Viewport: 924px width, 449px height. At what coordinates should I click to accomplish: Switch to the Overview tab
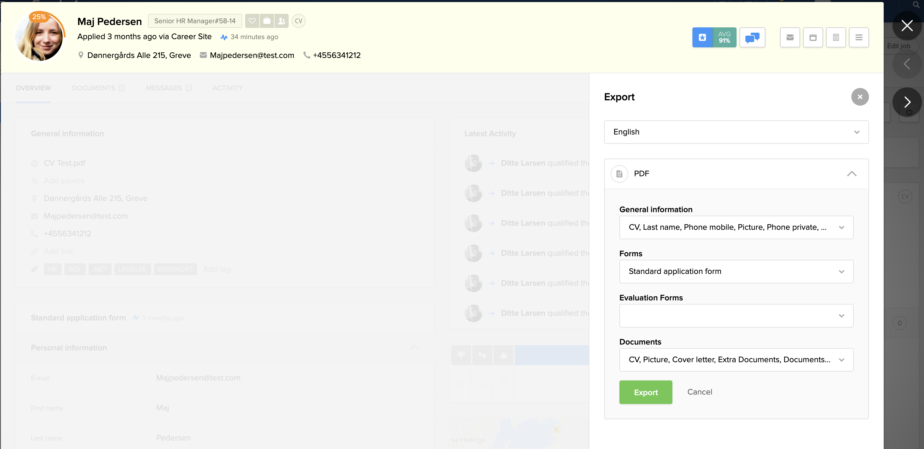pyautogui.click(x=33, y=88)
